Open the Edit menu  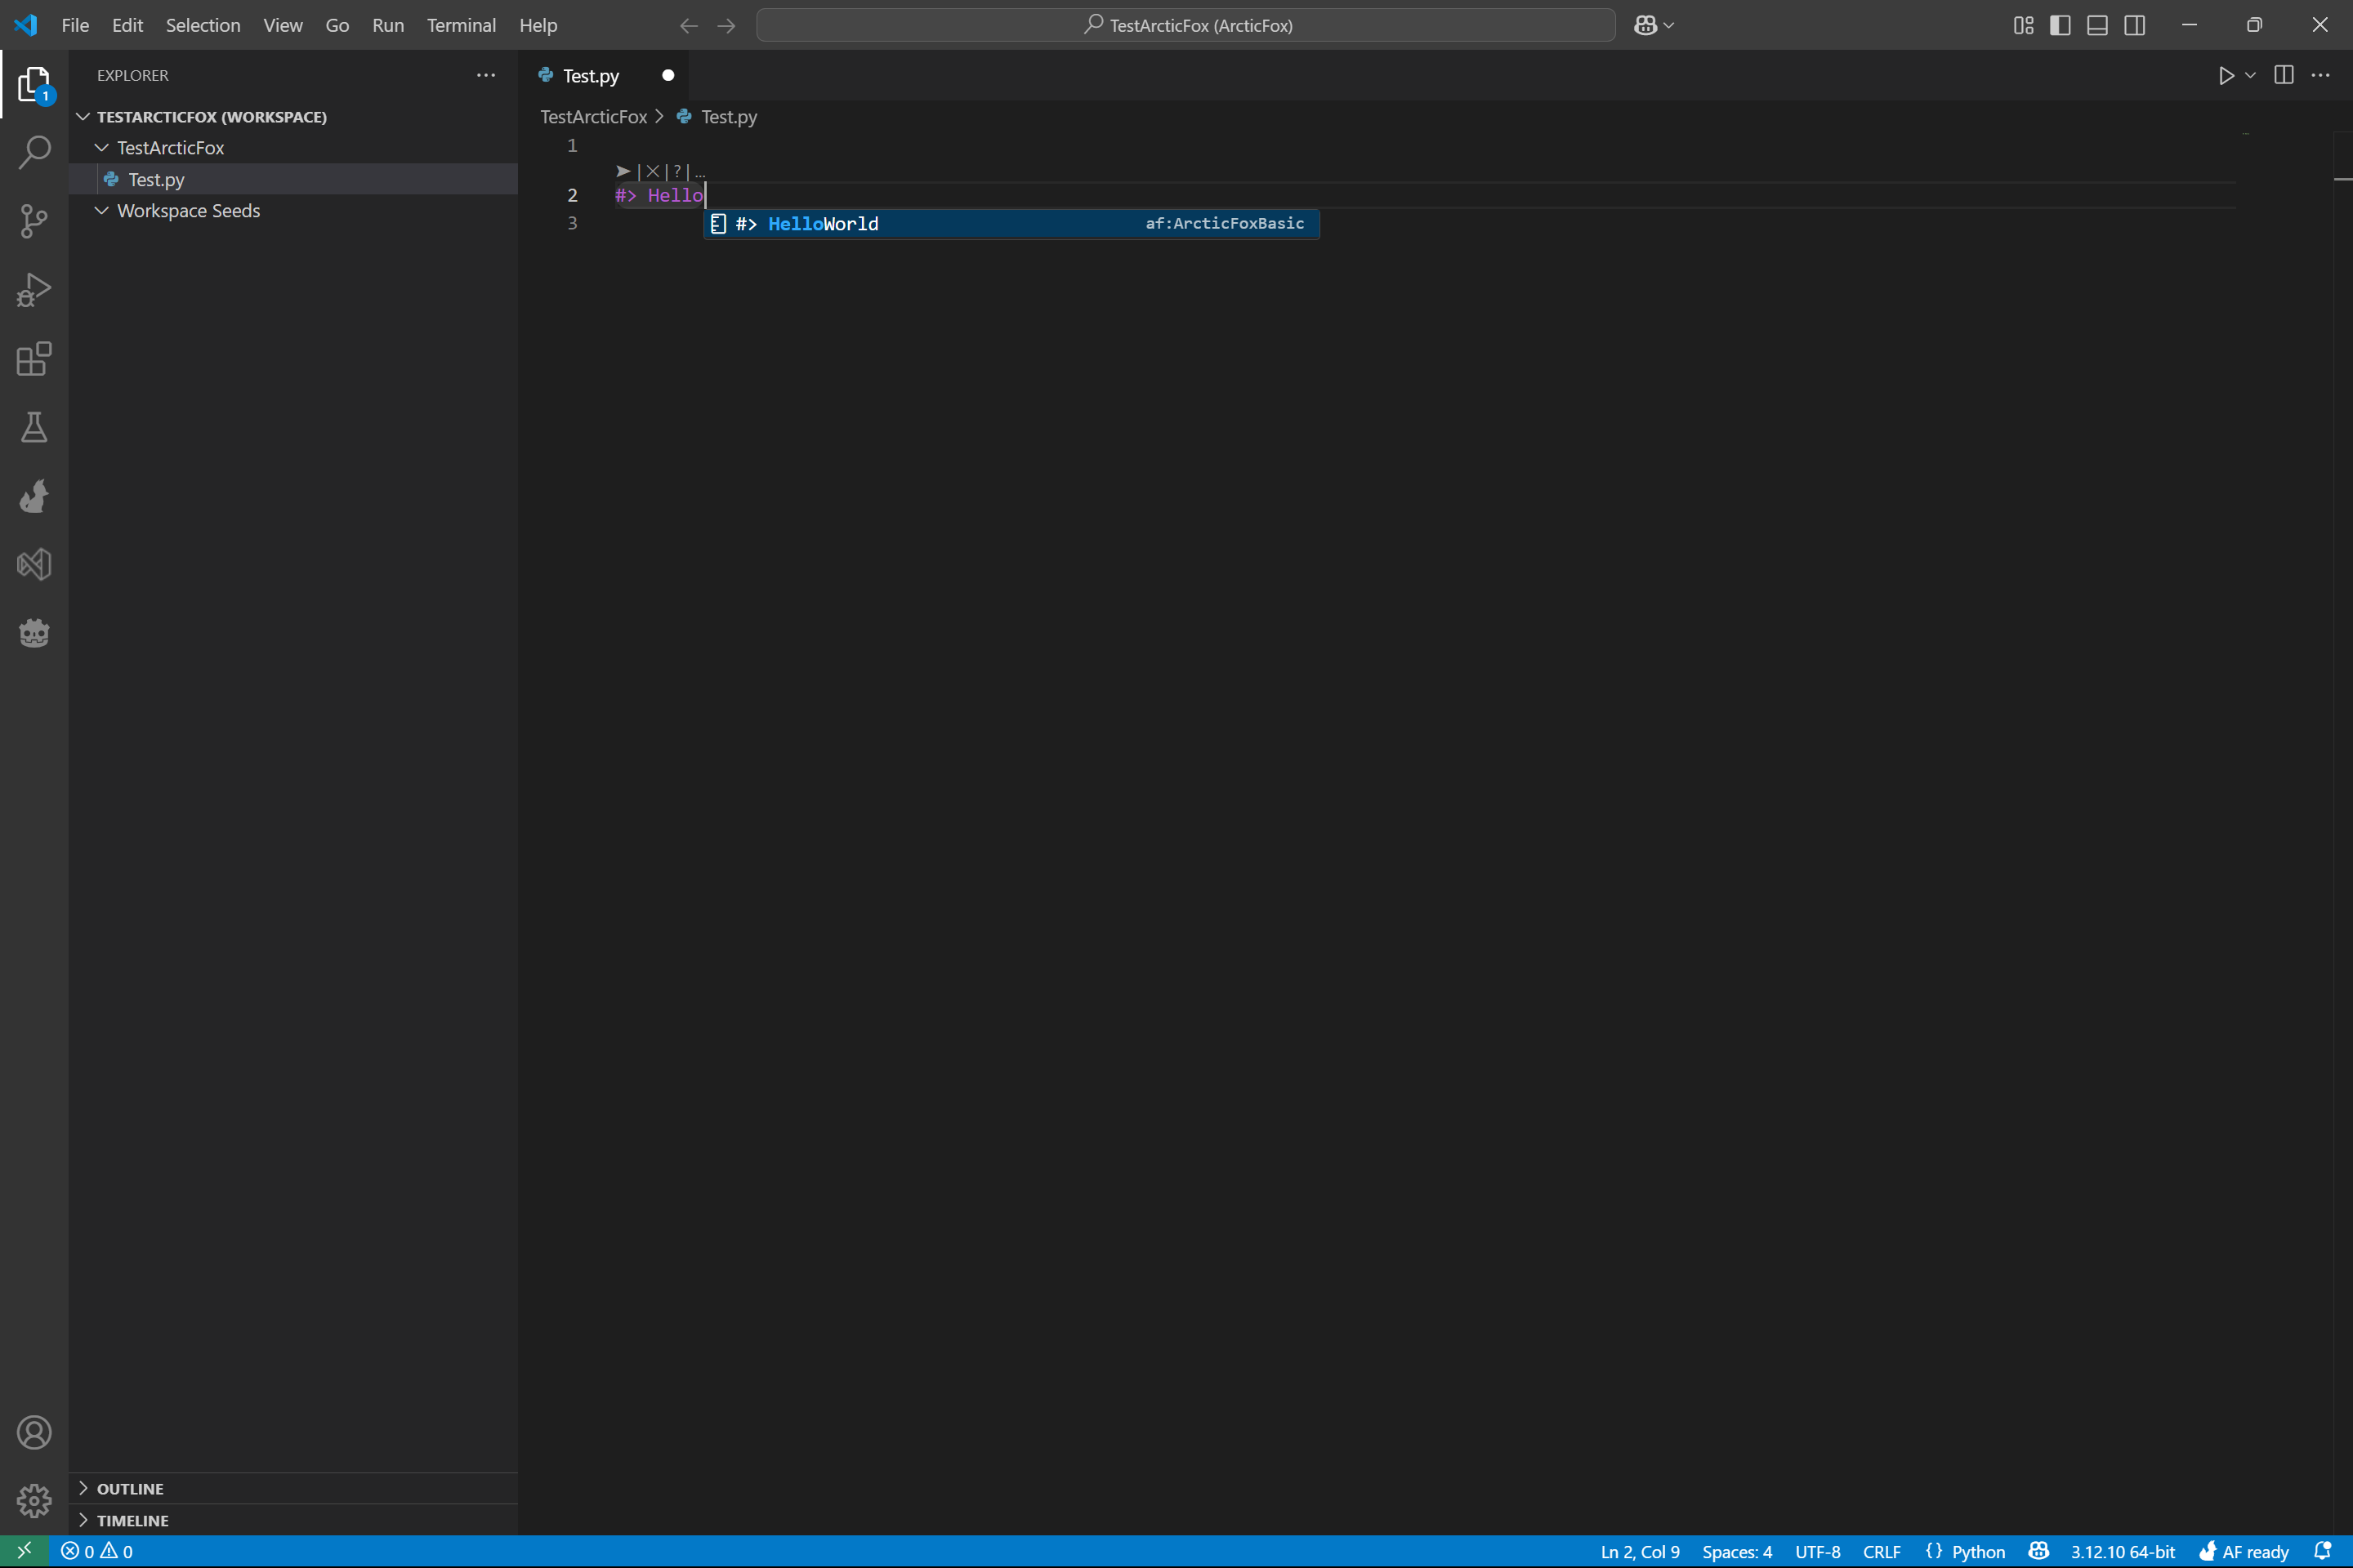[x=127, y=26]
